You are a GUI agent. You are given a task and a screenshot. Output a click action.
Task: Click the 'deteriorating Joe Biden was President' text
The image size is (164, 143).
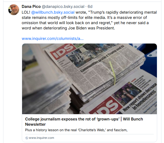[92, 28]
